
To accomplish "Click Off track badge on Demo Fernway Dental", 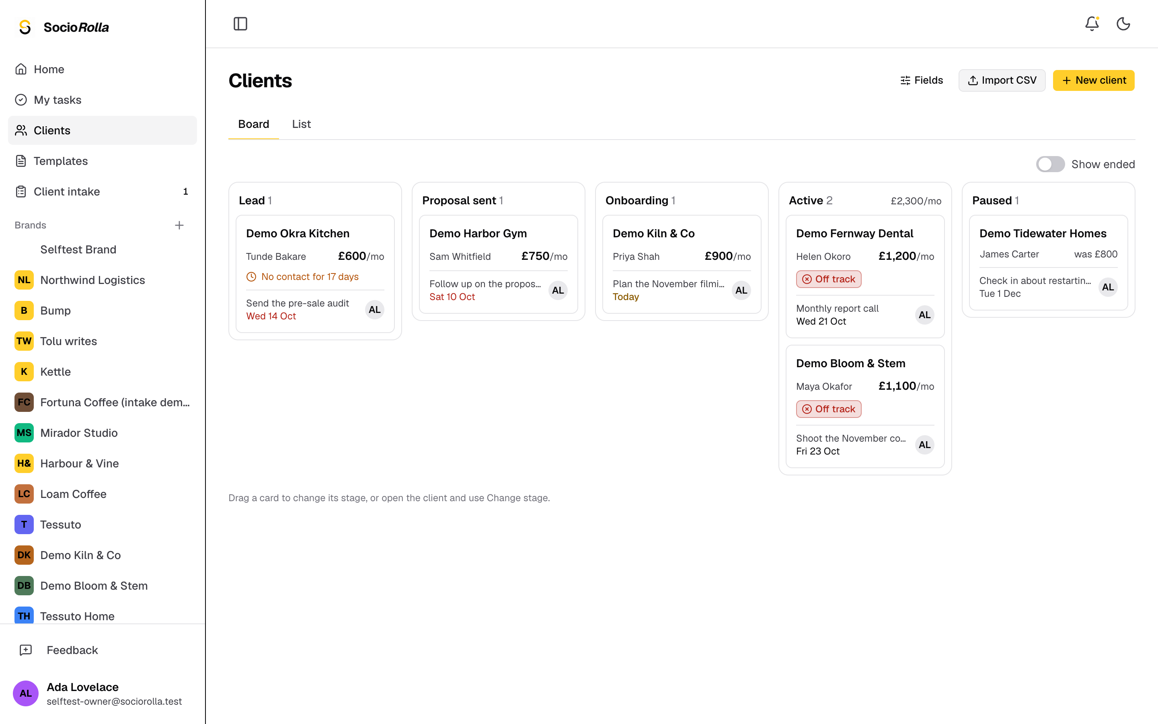I will click(x=829, y=279).
